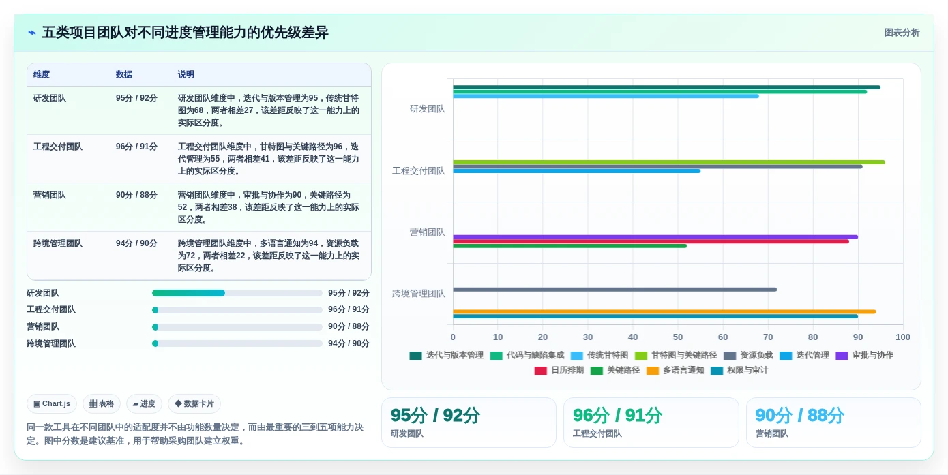This screenshot has width=948, height=475.
Task: Click the grey 资源负载 bar in 跨境管理团队
Action: 614,290
